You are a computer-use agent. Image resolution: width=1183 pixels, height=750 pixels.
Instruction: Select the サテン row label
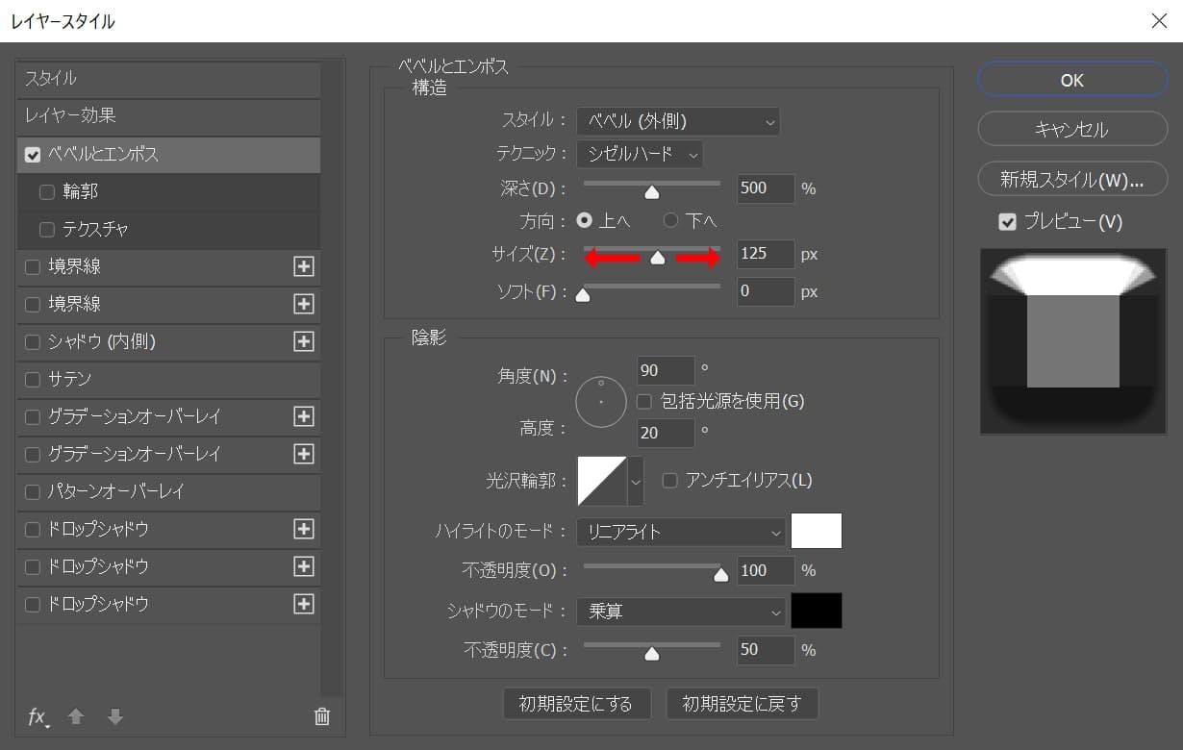[x=70, y=379]
